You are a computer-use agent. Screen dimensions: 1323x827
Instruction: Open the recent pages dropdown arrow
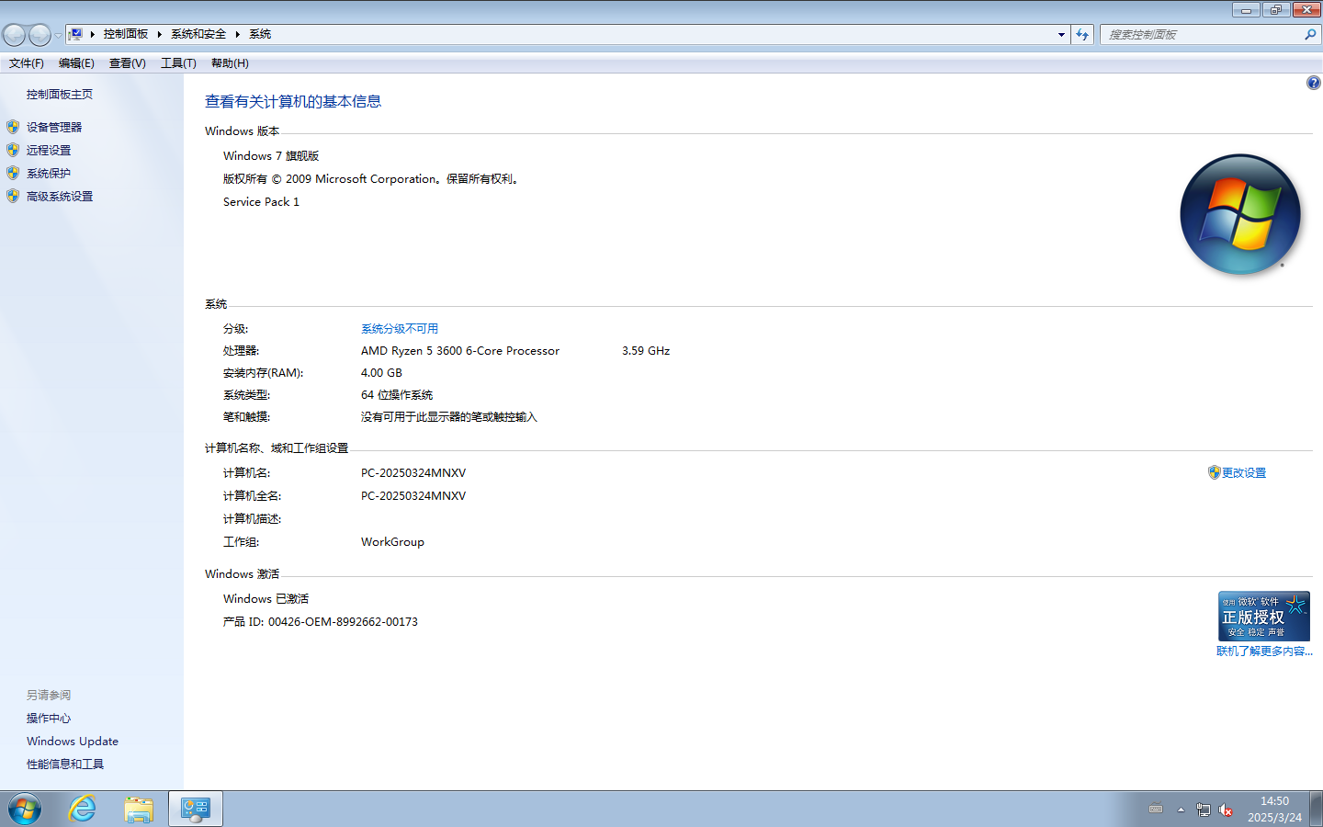pyautogui.click(x=58, y=35)
